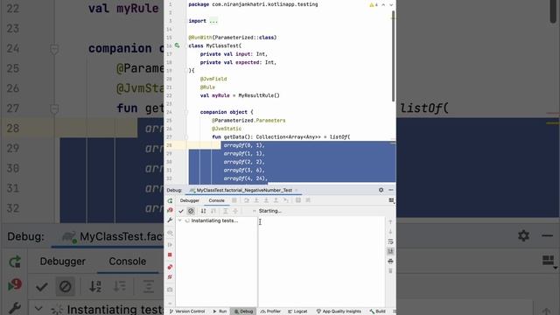Open Debug panel gear settings in center window

[381, 190]
